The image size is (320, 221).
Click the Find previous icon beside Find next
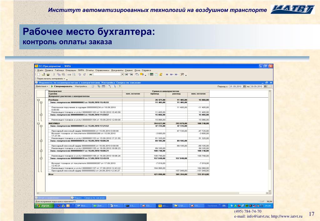[131, 75]
